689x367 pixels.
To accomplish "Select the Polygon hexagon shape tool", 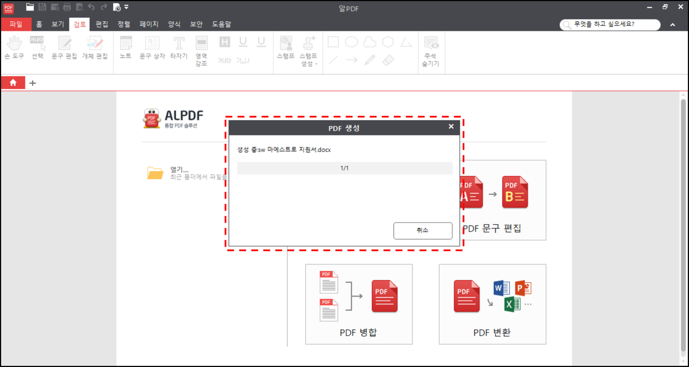I will coord(388,42).
